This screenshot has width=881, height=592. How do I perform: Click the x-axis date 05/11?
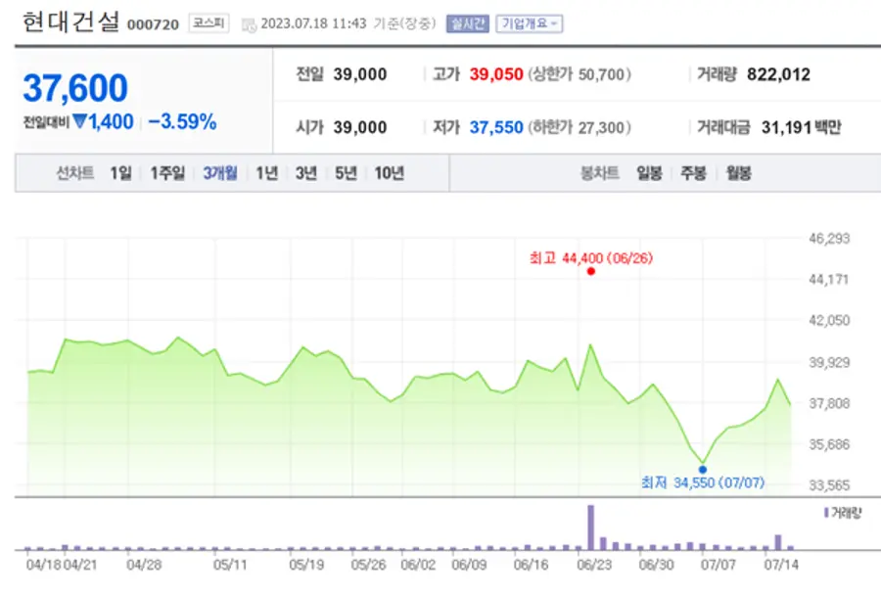click(230, 565)
